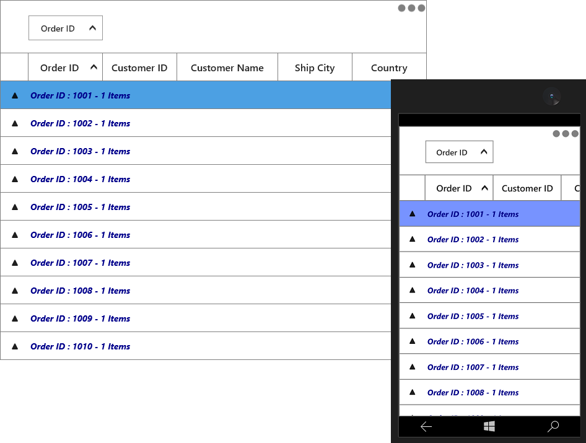Screen dimensions: 586x443
Task: Open the three-dot menu on desktop window
Action: (x=411, y=8)
